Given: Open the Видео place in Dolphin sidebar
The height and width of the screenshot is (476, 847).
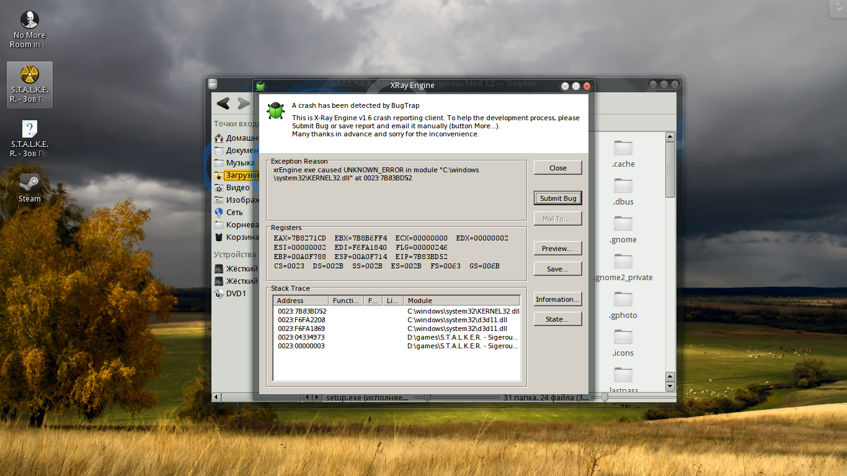Looking at the screenshot, I should click(233, 187).
